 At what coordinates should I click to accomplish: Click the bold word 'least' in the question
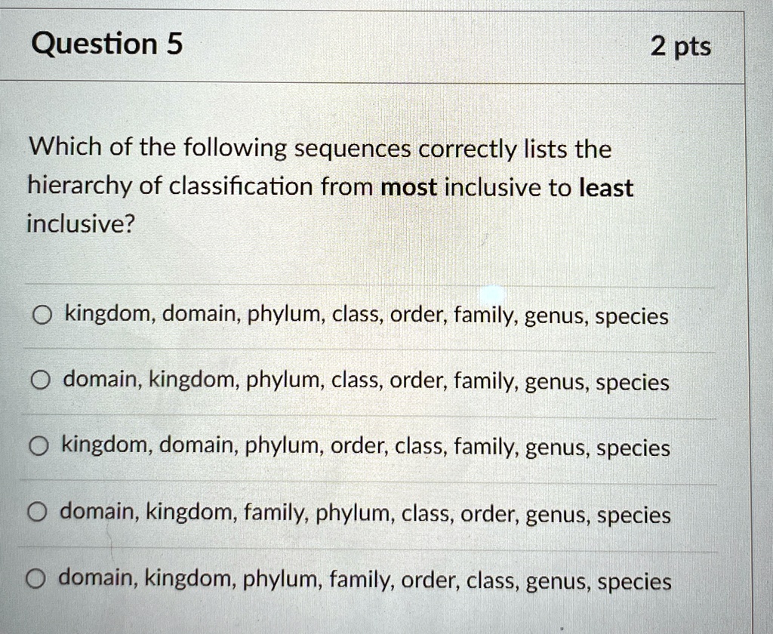click(x=605, y=188)
